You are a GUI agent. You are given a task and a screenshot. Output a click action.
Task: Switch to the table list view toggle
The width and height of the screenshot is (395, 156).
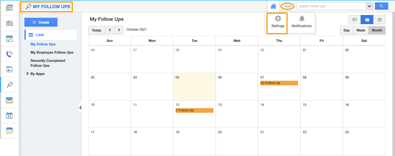(354, 20)
